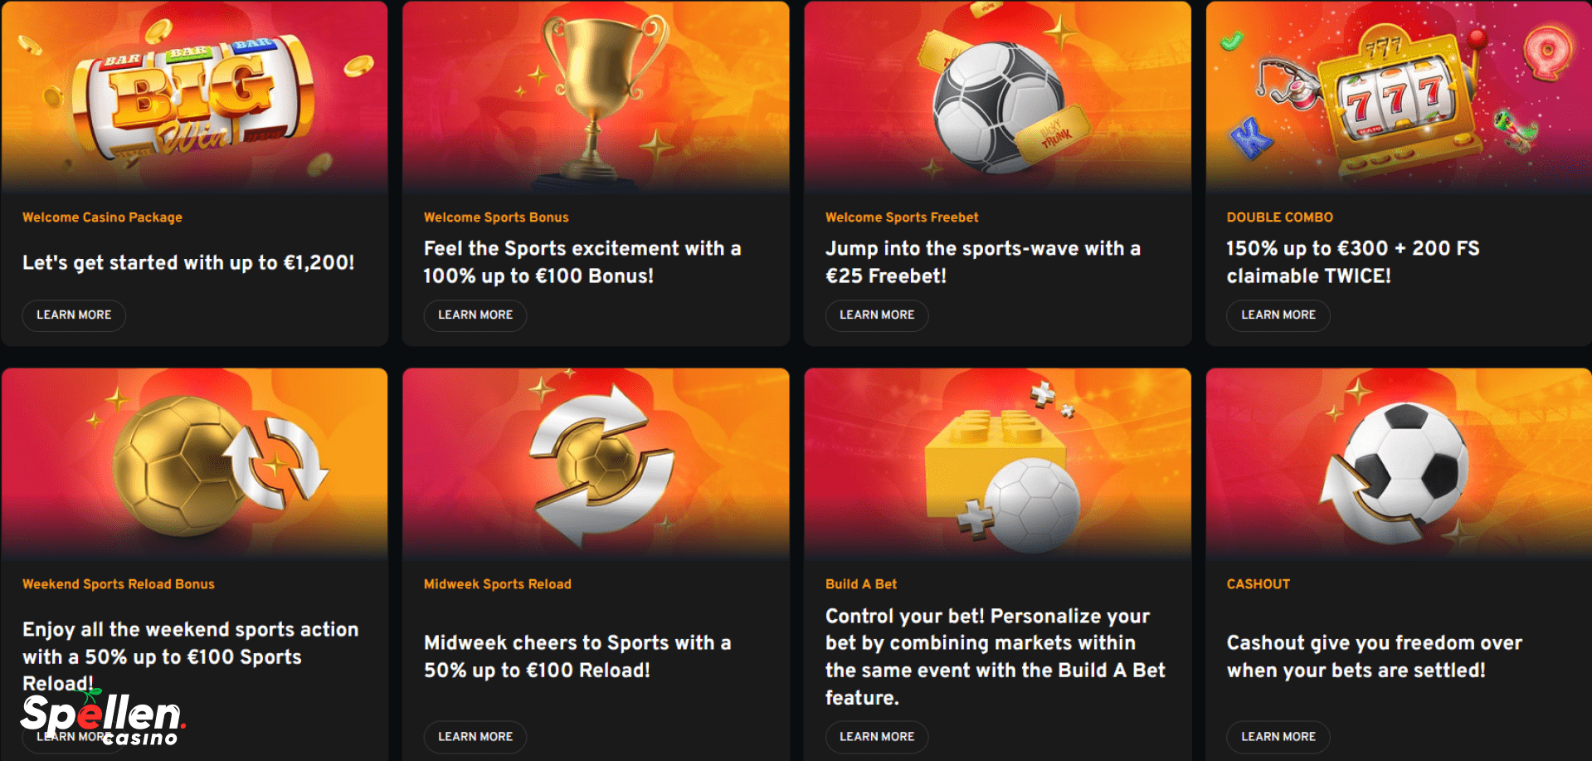Viewport: 1592px width, 761px height.
Task: Click Learn More under Midweek Sports Reload
Action: 475,737
